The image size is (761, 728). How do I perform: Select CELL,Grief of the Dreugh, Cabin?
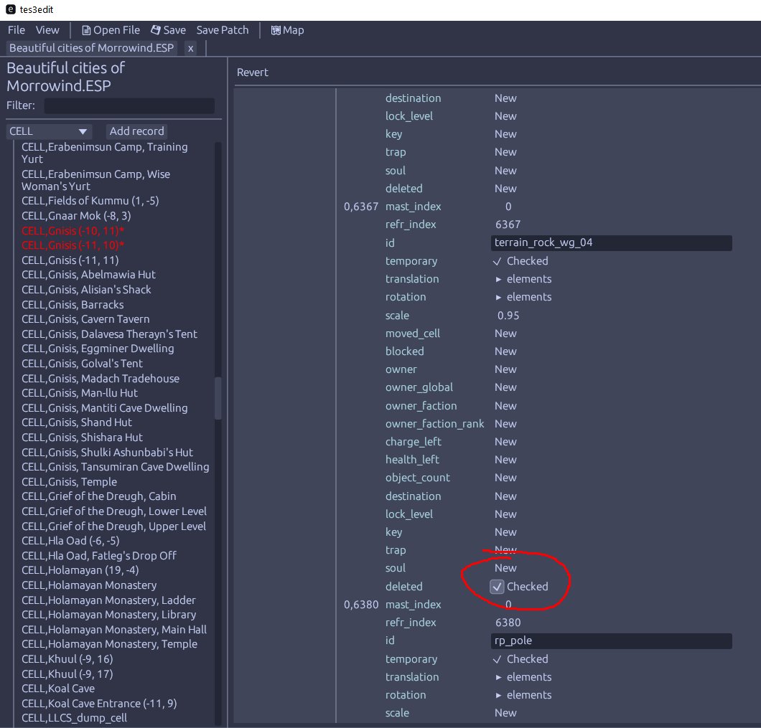98,496
